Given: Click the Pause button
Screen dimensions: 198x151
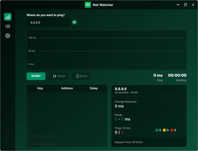Looking at the screenshot, I should (59, 76).
